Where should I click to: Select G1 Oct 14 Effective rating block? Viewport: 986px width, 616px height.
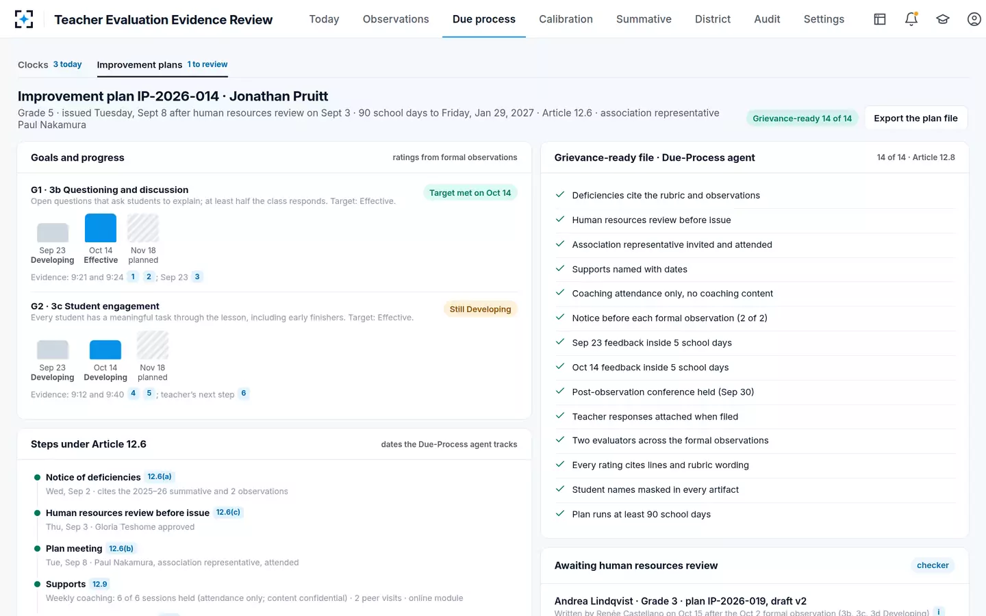(x=101, y=228)
